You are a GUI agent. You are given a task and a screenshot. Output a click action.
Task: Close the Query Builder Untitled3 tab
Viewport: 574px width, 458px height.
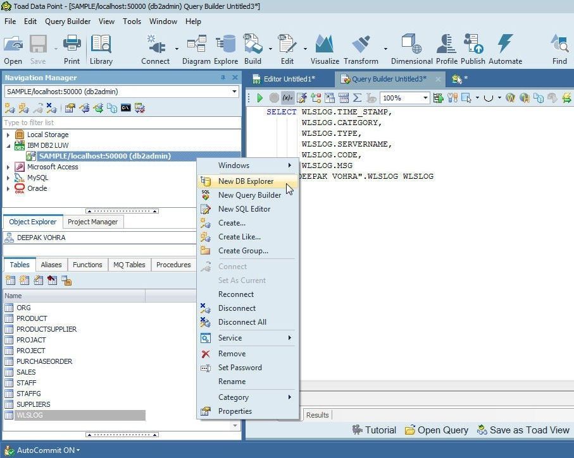point(438,79)
